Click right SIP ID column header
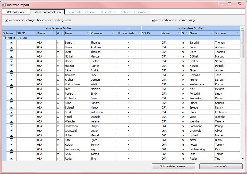 pos(151,33)
